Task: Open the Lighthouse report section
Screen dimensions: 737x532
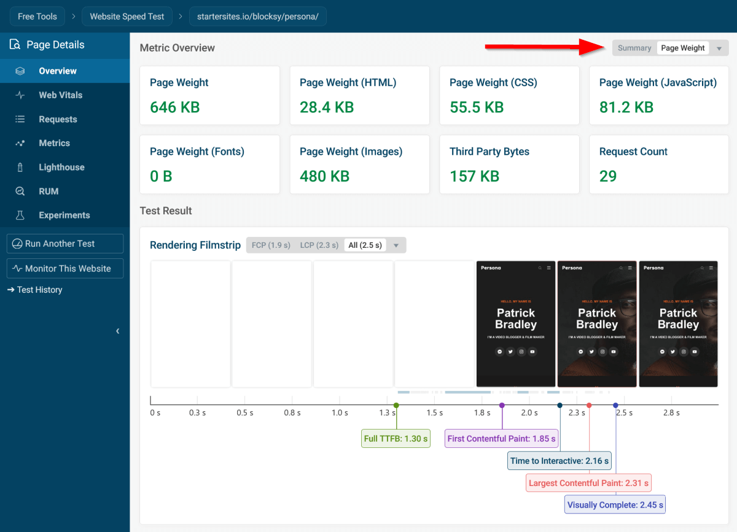Action: 64,167
